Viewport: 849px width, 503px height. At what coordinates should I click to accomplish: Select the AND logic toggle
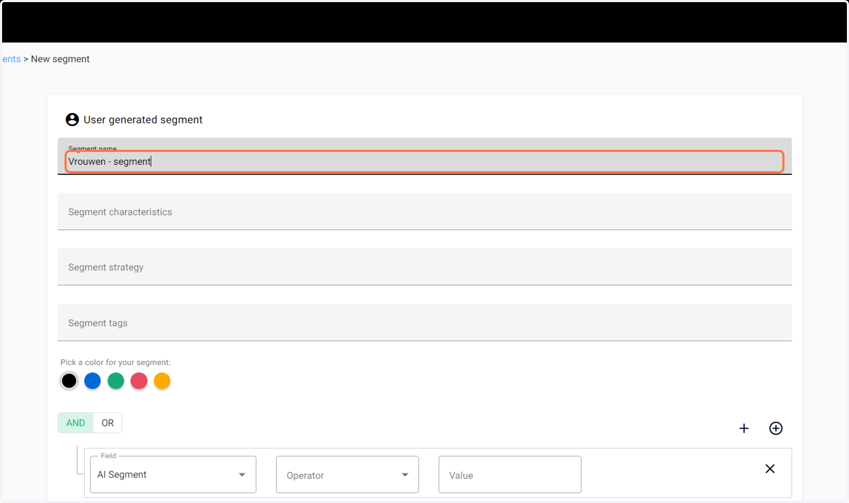pyautogui.click(x=76, y=423)
